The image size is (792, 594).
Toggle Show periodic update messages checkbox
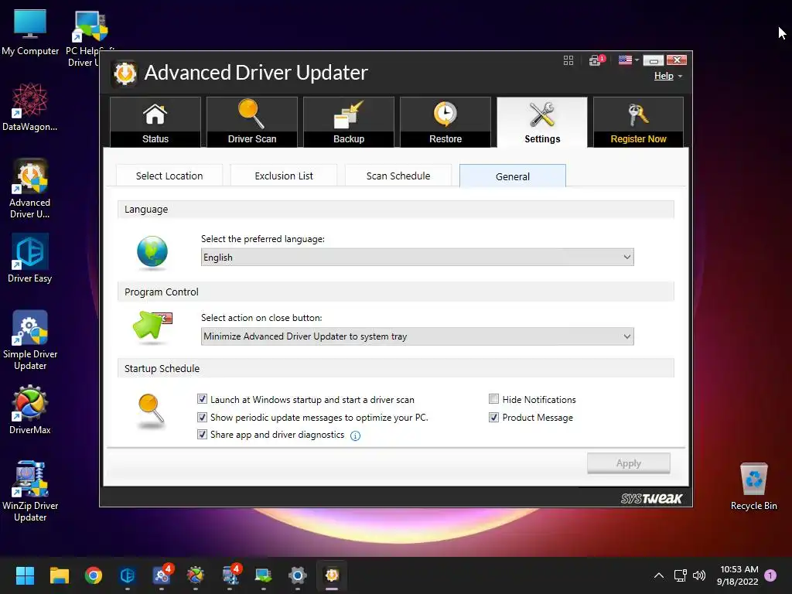point(202,417)
